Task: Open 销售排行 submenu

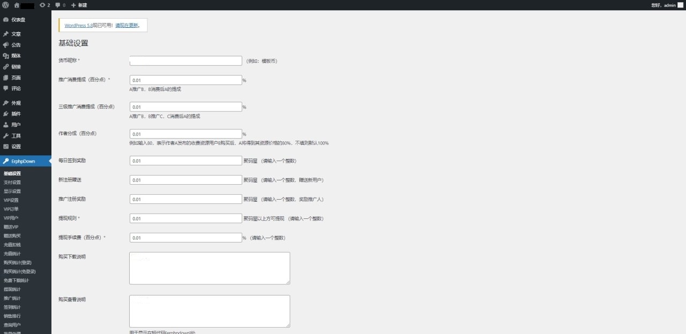Action: point(12,316)
